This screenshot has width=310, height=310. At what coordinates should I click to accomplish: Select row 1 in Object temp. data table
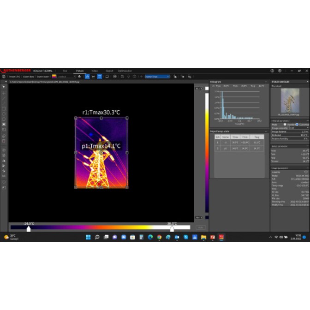click(239, 143)
